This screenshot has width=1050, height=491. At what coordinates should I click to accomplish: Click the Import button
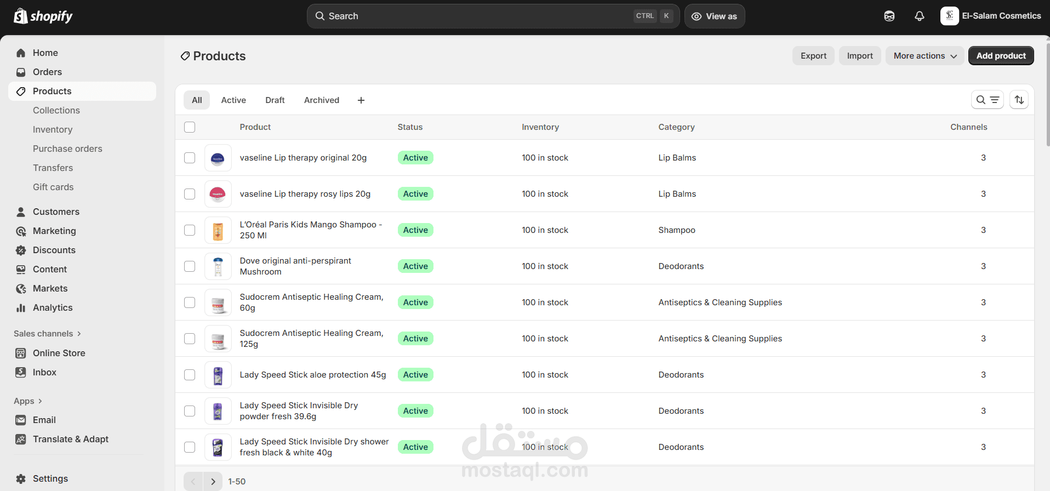[860, 56]
